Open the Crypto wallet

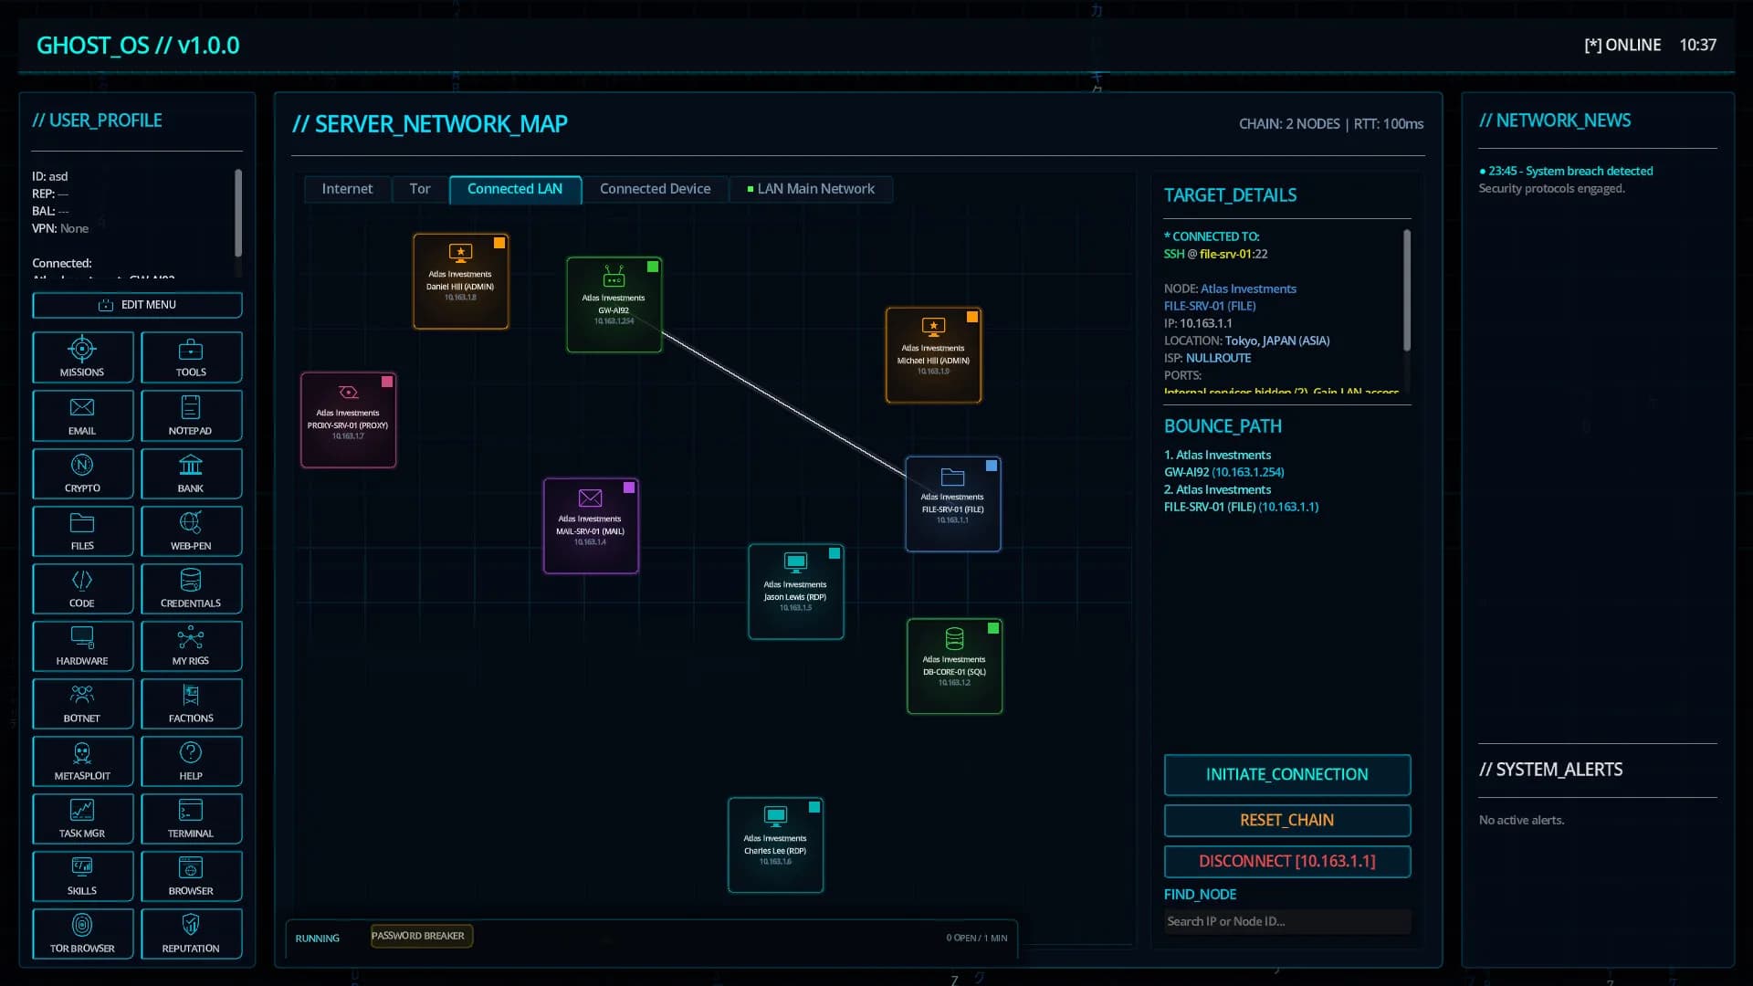[82, 473]
